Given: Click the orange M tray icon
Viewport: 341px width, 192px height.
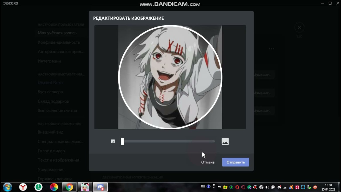Looking at the screenshot, I should point(315,187).
